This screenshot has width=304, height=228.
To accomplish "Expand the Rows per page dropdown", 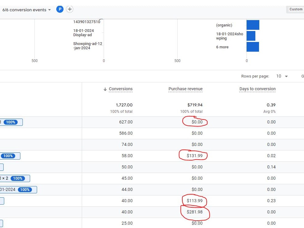I will tap(282, 76).
